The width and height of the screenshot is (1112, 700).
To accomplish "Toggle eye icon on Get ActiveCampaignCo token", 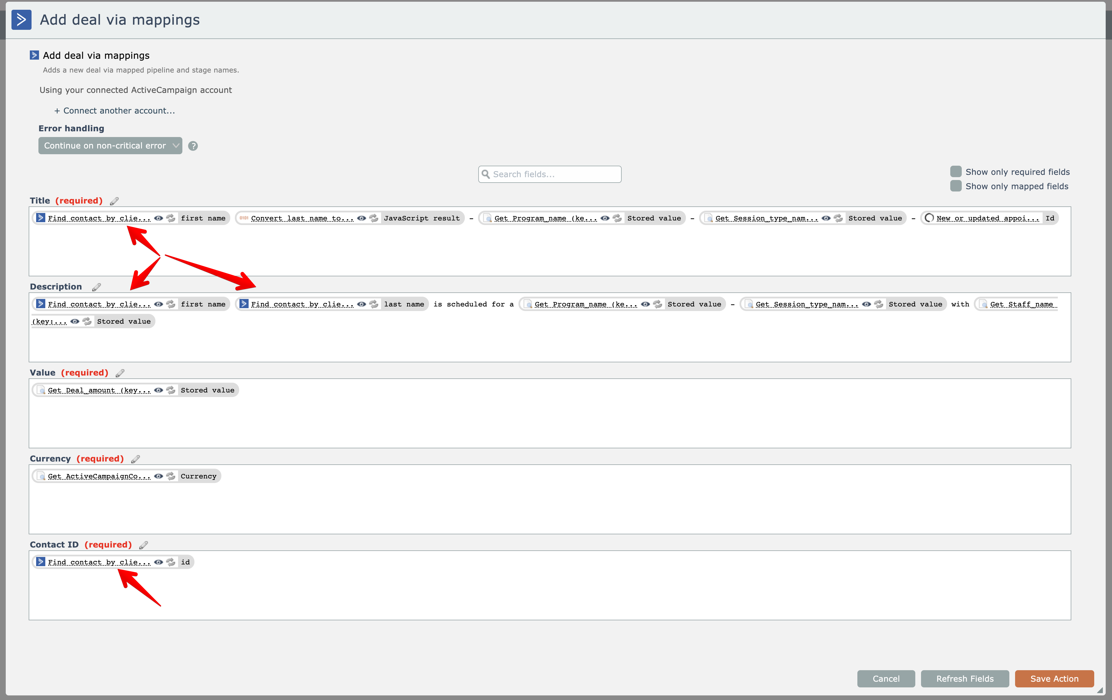I will click(158, 476).
